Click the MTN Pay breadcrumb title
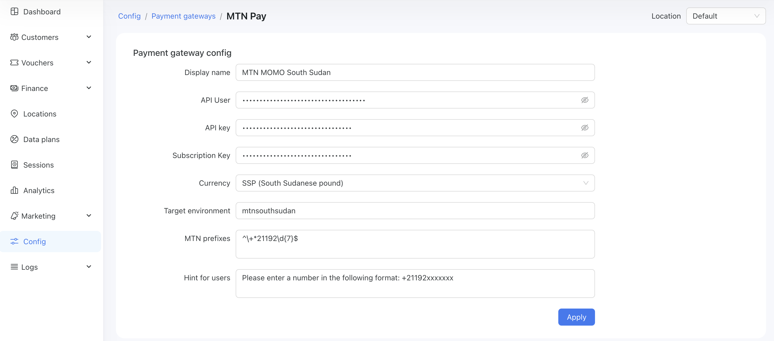The width and height of the screenshot is (774, 341). point(246,16)
